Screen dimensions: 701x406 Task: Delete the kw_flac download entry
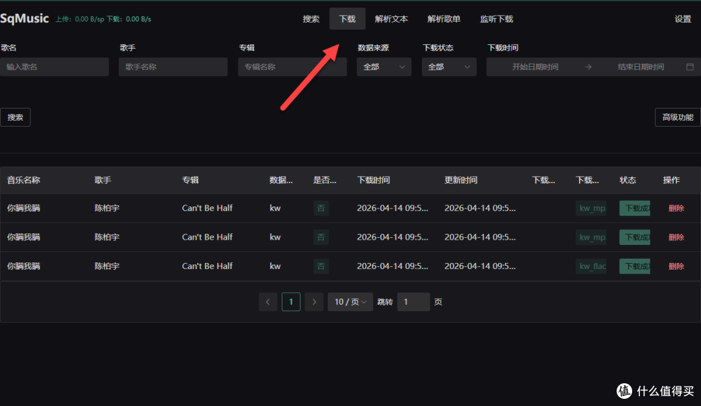click(x=676, y=266)
